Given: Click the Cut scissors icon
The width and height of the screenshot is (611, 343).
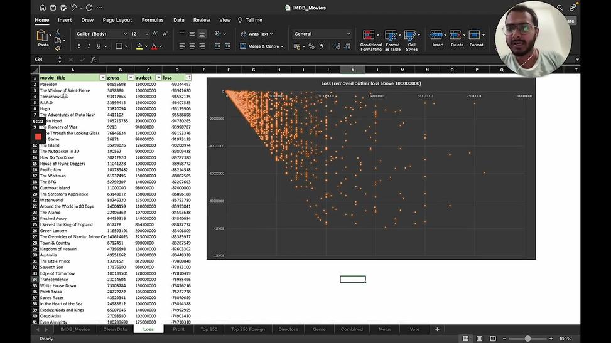Looking at the screenshot, I should pos(58,31).
